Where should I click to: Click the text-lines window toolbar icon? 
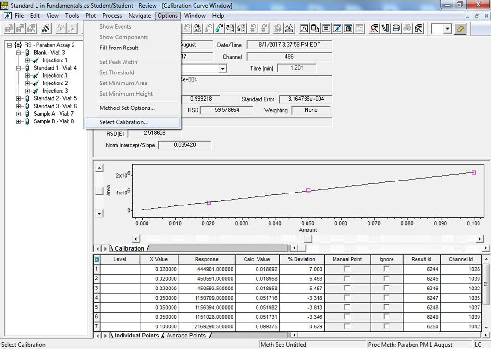pos(326,28)
